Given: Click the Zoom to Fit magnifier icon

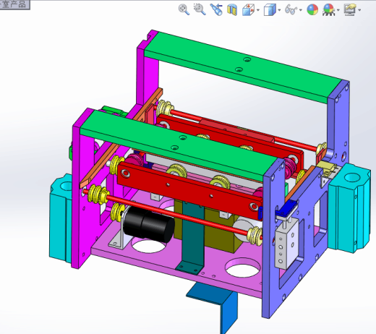Looking at the screenshot, I should [x=184, y=9].
